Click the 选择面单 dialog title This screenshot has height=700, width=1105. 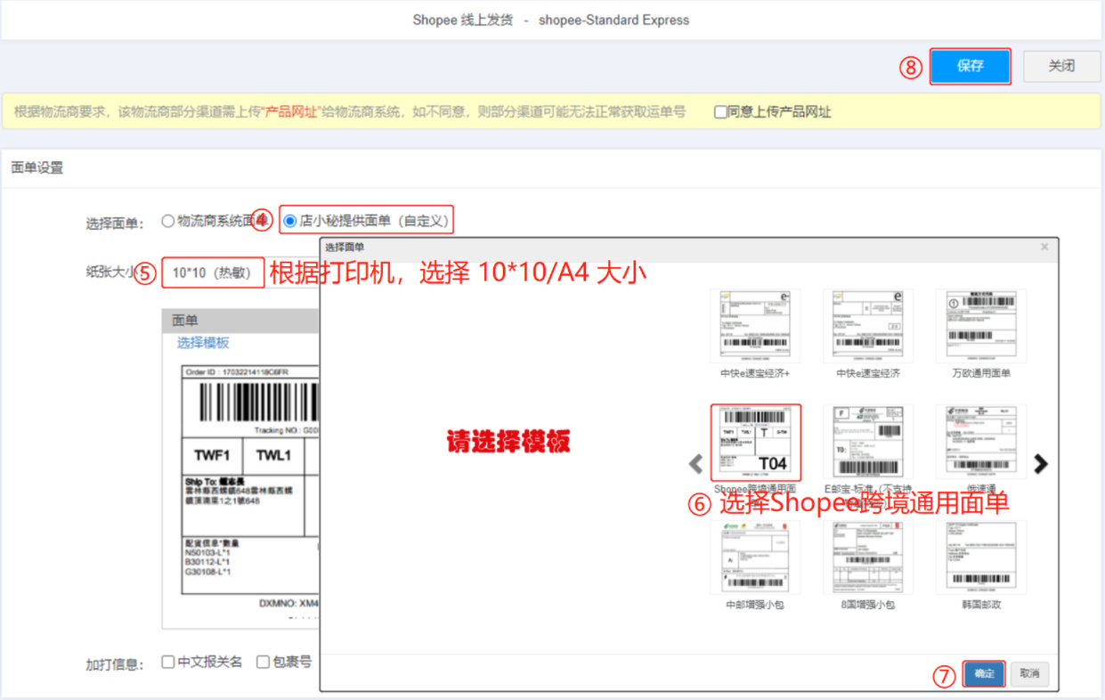click(345, 247)
